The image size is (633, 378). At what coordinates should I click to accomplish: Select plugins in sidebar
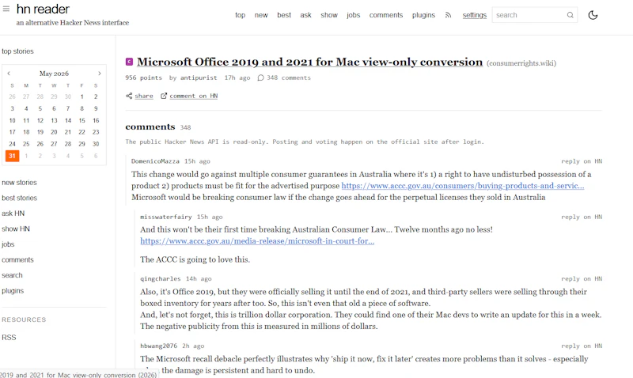13,291
